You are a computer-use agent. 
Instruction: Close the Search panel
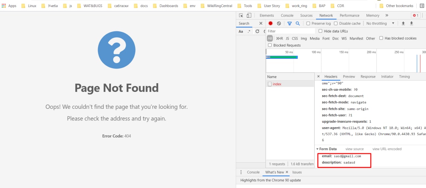[261, 23]
